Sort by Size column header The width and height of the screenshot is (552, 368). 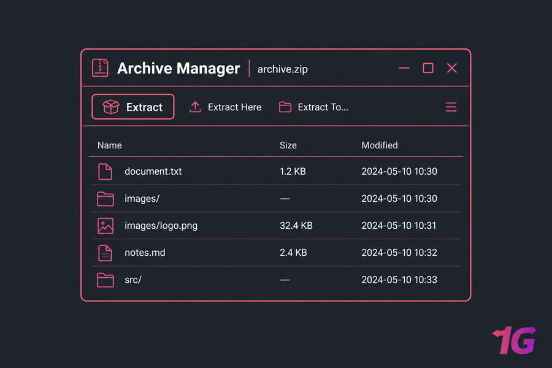288,145
